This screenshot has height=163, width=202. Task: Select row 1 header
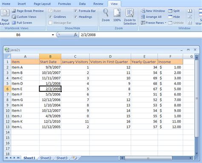pyautogui.click(x=7, y=62)
